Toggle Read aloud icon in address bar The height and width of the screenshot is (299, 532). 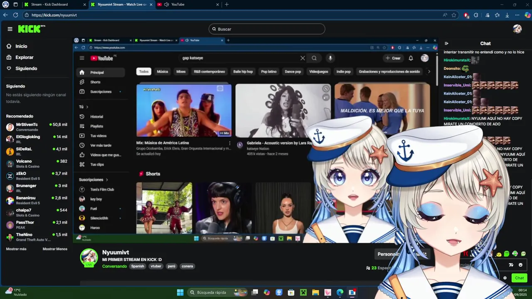click(x=445, y=15)
